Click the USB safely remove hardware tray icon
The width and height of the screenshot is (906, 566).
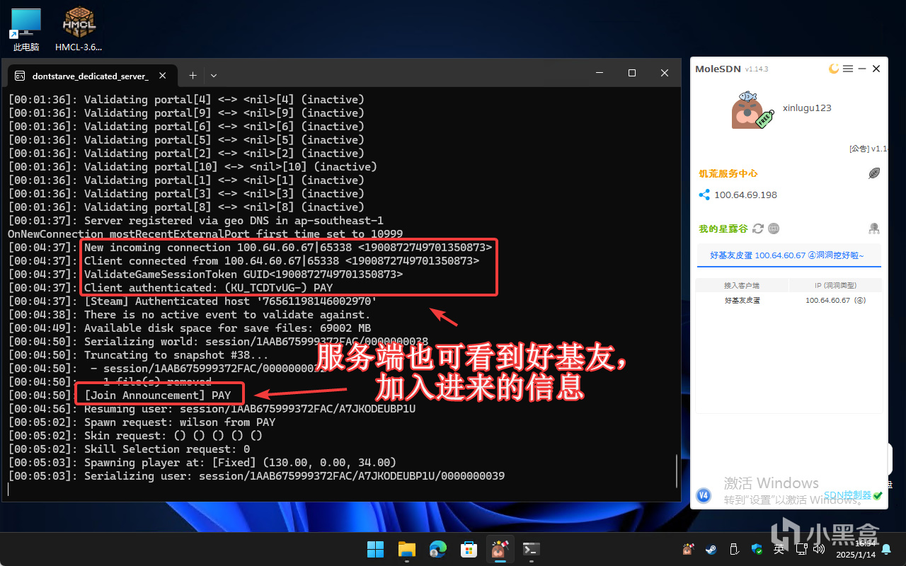pos(734,549)
